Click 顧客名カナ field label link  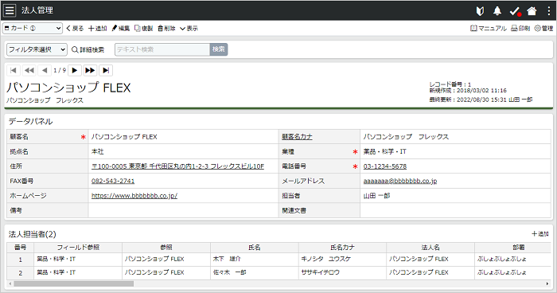pyautogui.click(x=297, y=136)
